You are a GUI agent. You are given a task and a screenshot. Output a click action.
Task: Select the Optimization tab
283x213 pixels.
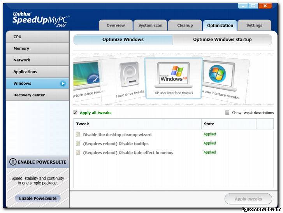pyautogui.click(x=220, y=25)
